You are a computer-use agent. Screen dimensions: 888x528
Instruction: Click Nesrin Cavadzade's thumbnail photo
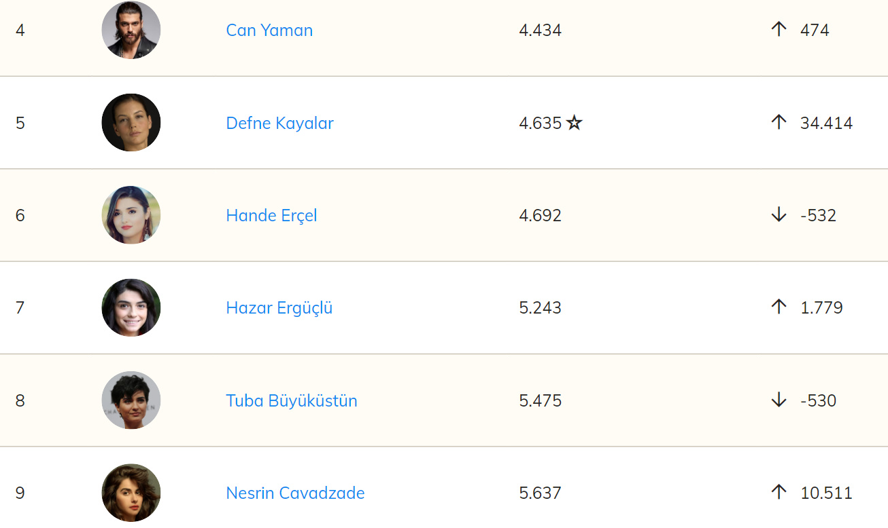(131, 493)
